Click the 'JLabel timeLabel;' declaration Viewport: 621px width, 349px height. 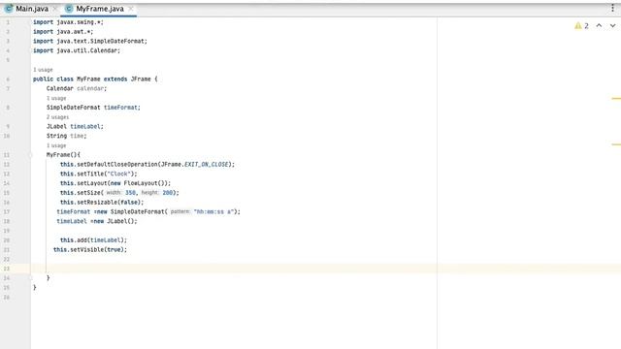75,127
